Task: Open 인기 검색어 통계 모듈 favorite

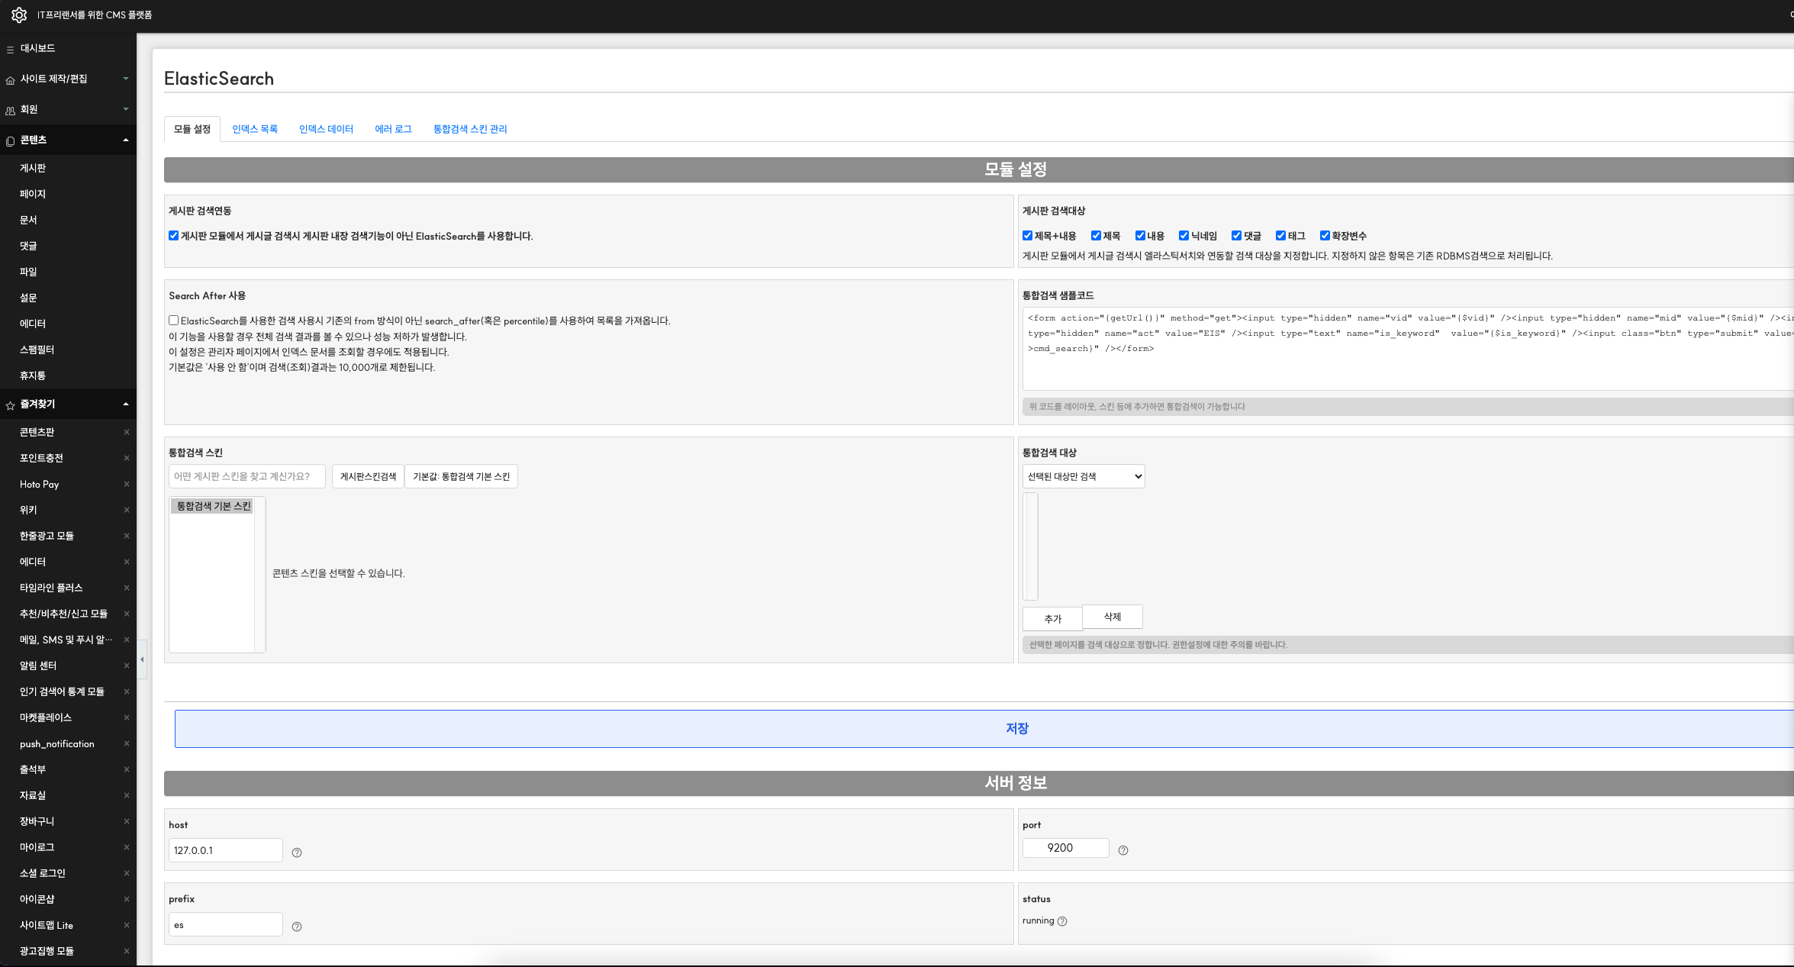Action: tap(62, 691)
